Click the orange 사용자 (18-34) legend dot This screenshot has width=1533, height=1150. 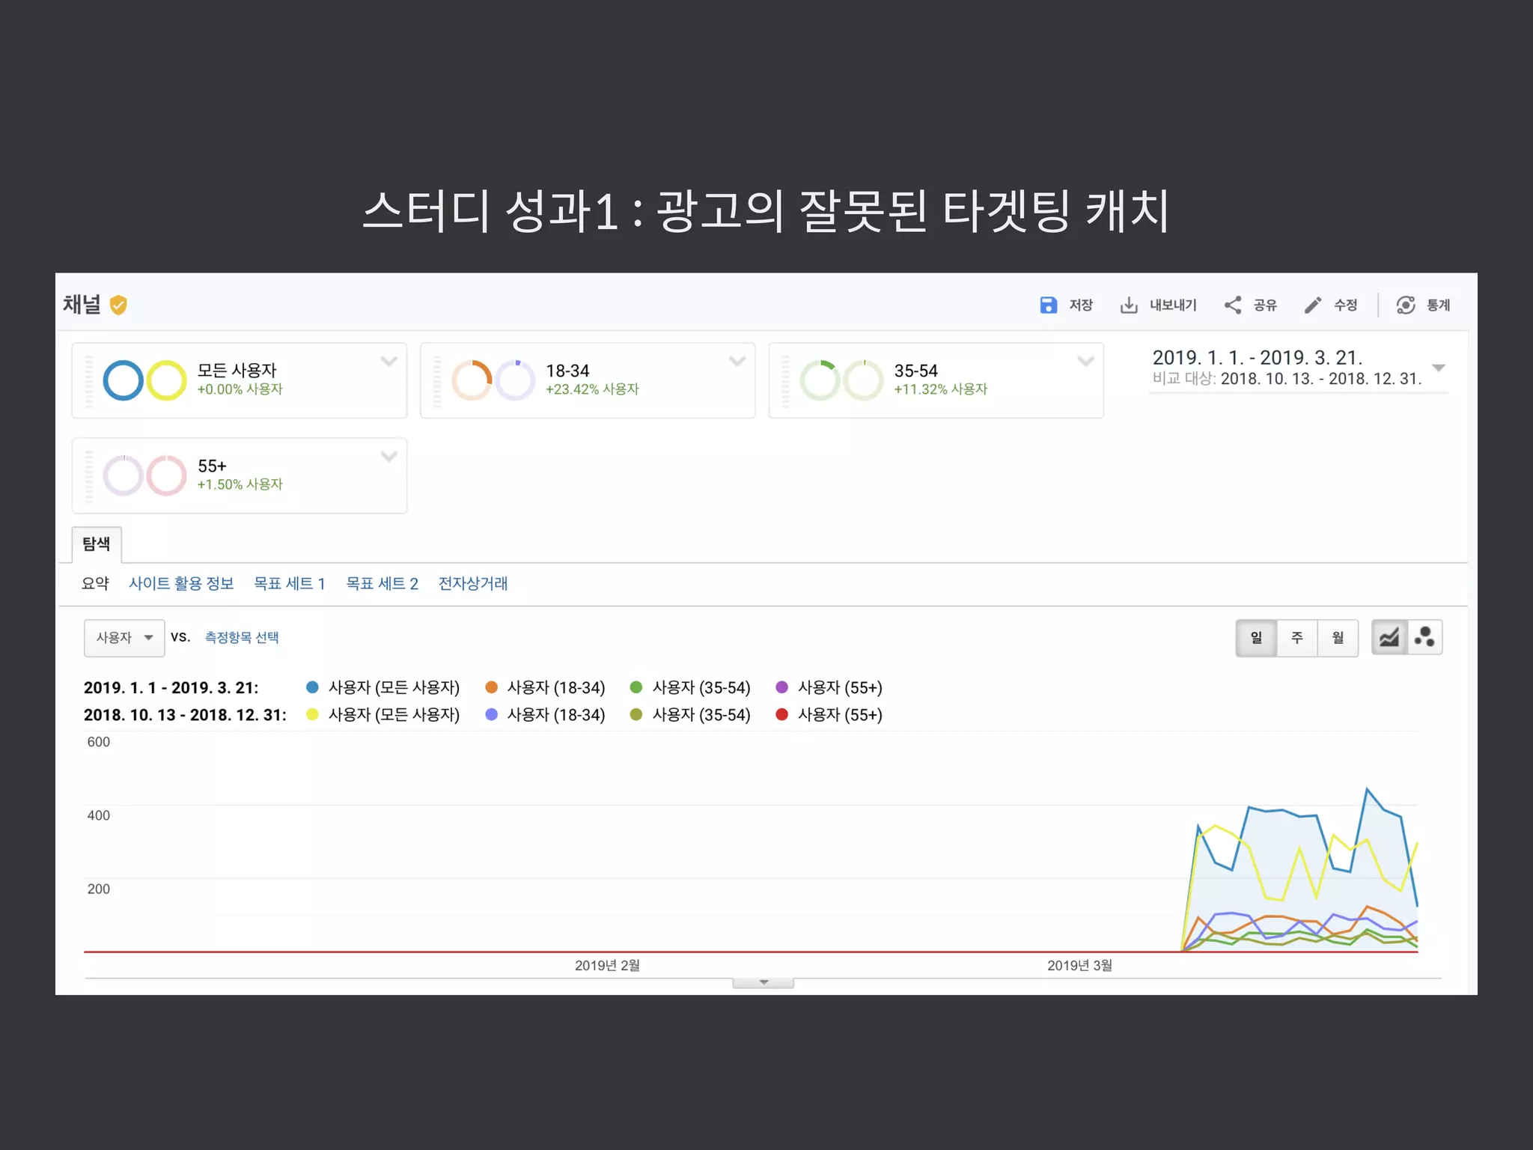(492, 687)
